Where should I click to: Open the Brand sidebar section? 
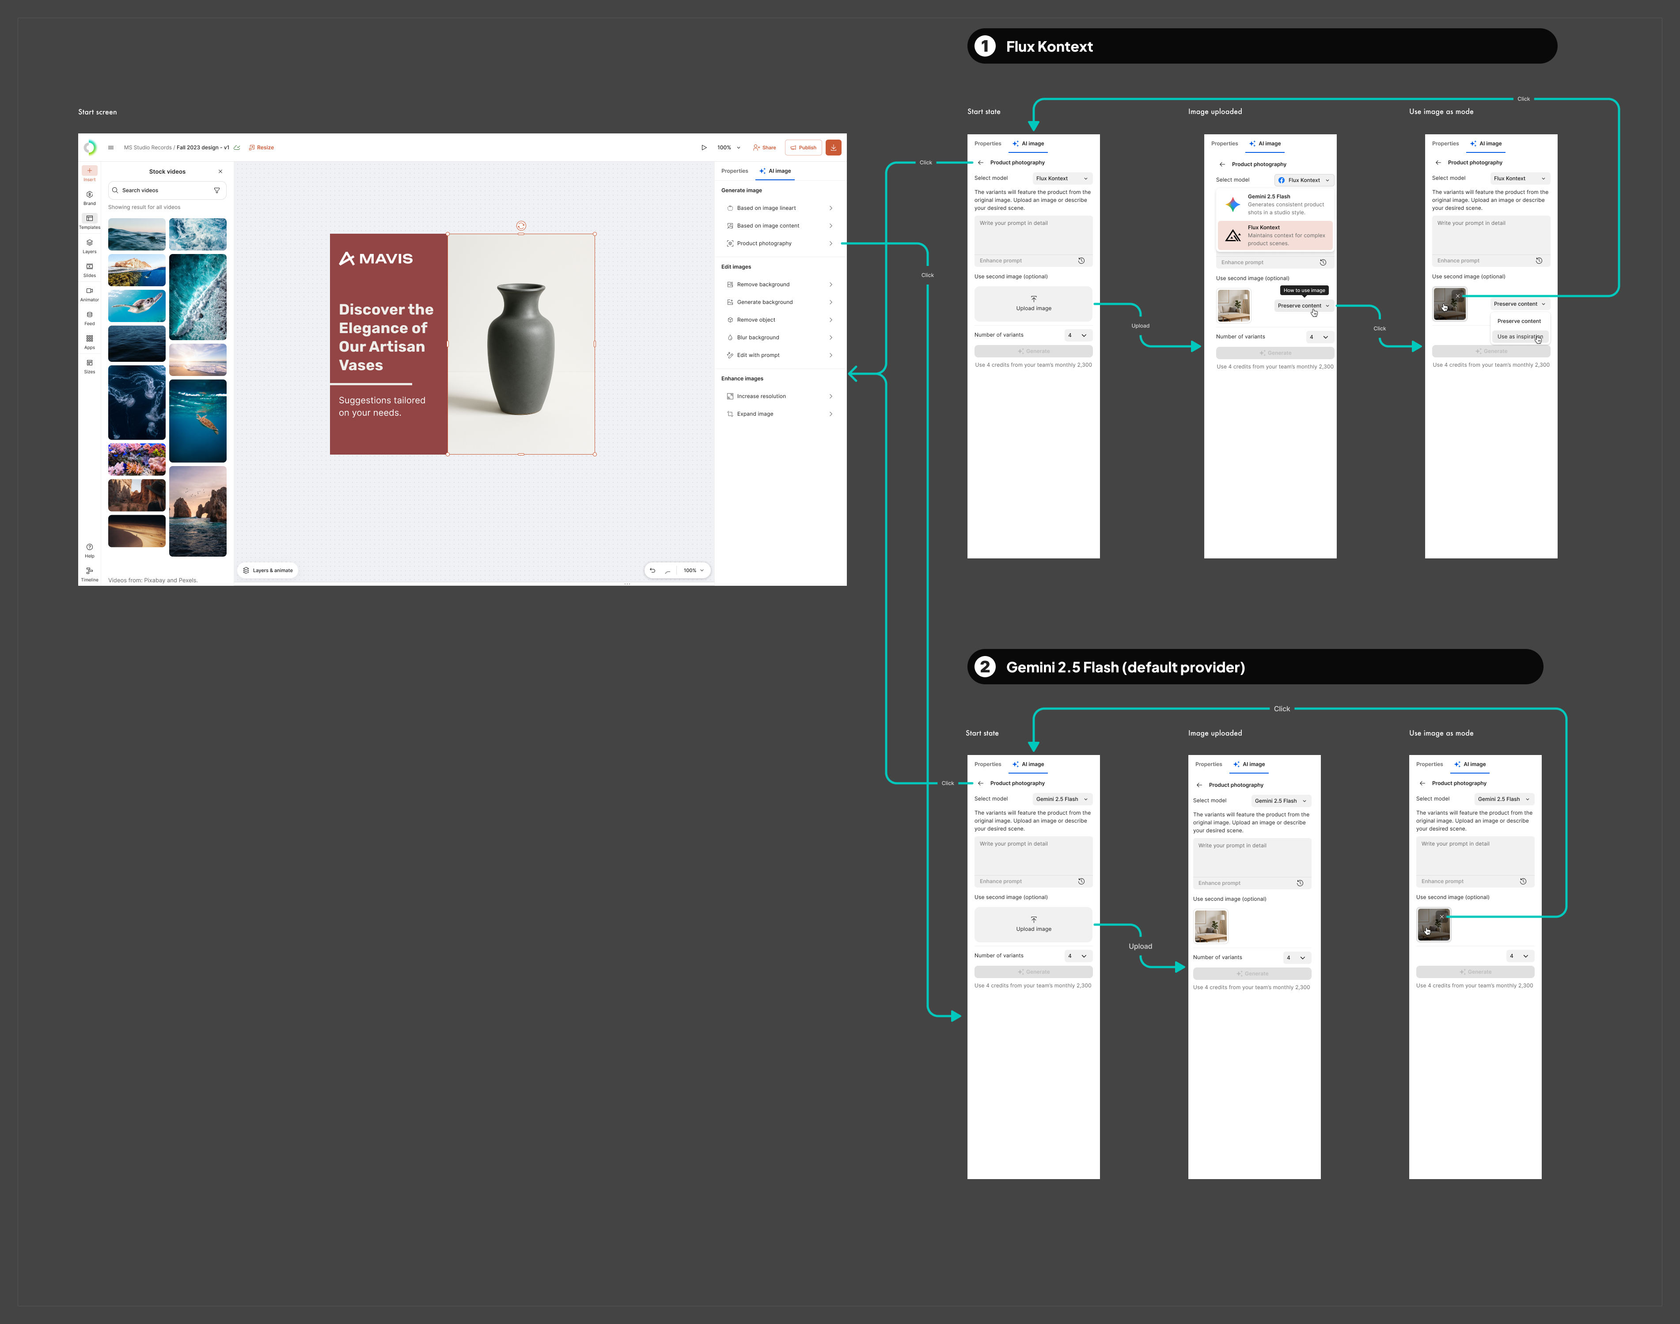pos(90,197)
